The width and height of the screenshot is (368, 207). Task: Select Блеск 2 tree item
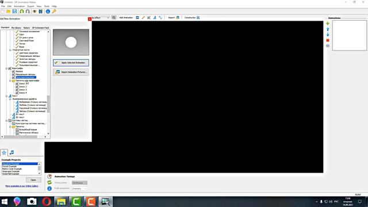tap(23, 87)
